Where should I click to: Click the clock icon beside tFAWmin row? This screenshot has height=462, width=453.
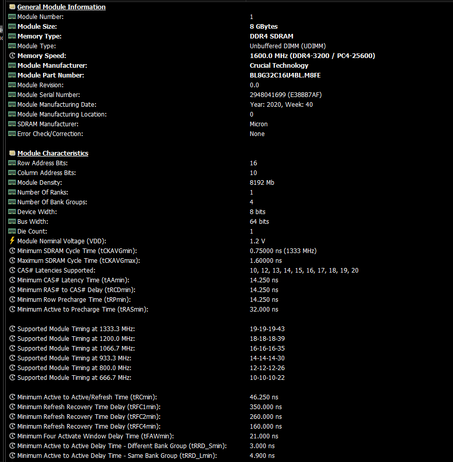pyautogui.click(x=12, y=436)
